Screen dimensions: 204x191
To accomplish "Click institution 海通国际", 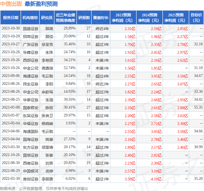I will pos(31,131).
